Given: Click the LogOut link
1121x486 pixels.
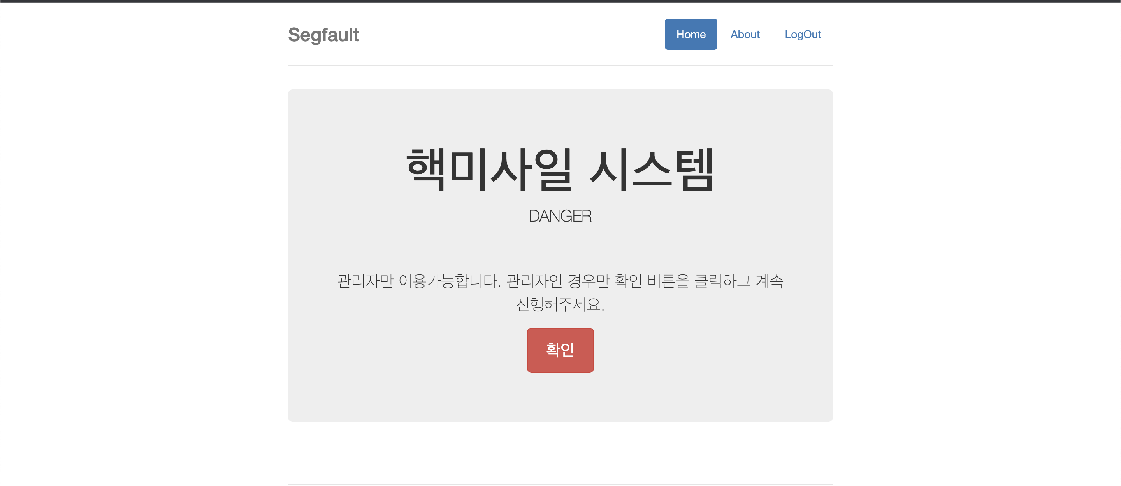Looking at the screenshot, I should tap(803, 34).
